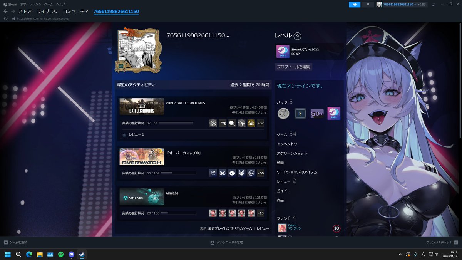The image size is (462, 260).
Task: Open the レビュー 1 thumbs-up link
Action: coord(133,134)
